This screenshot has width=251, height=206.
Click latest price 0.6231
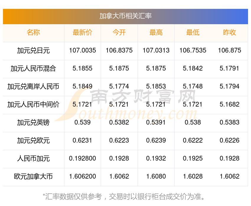82,140
